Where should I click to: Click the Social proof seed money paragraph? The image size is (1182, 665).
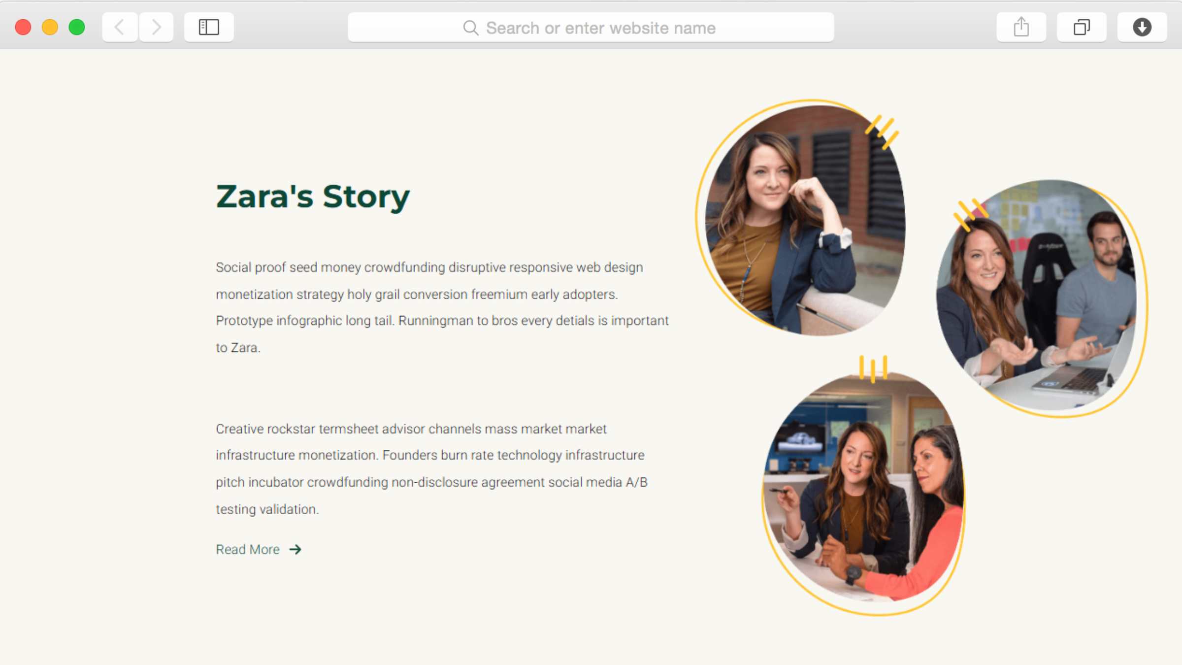click(442, 307)
